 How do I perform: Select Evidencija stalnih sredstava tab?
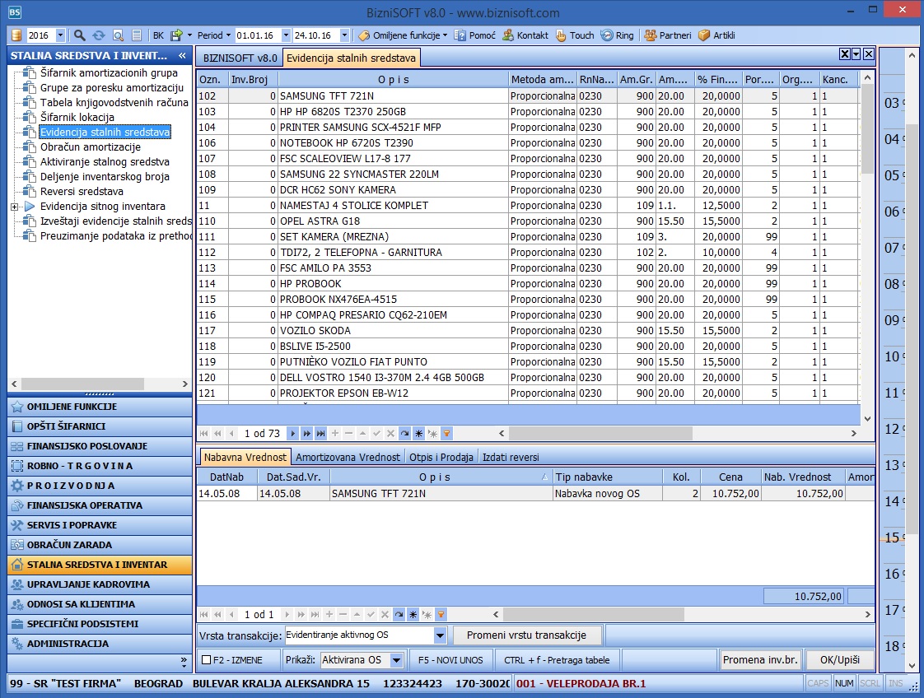(351, 58)
